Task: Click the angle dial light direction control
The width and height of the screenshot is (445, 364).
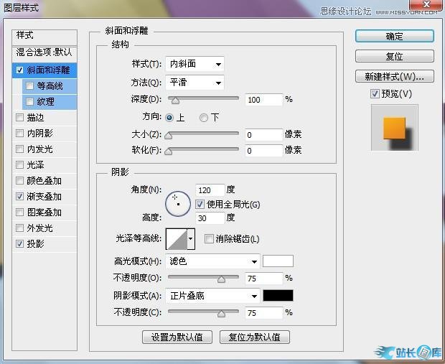Action: 177,203
